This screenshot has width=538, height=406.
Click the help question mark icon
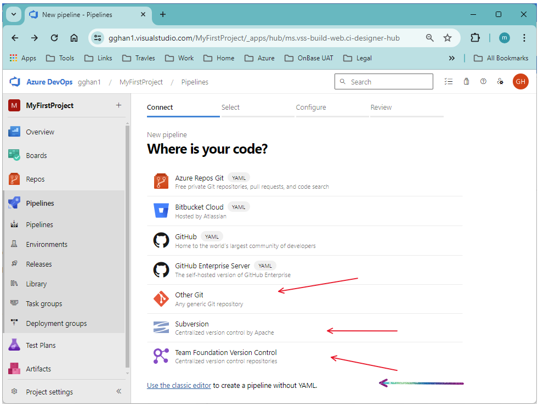(483, 81)
